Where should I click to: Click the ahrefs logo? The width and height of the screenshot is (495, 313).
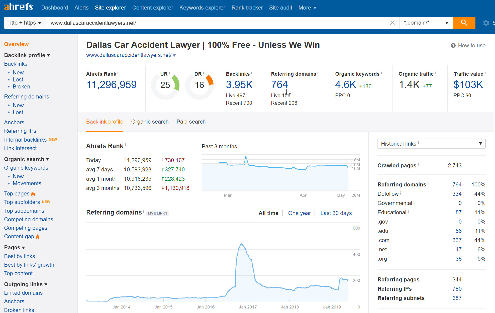[19, 7]
